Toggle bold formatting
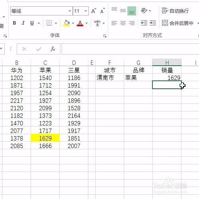Screen dimensions: 199x199 click(14, 23)
